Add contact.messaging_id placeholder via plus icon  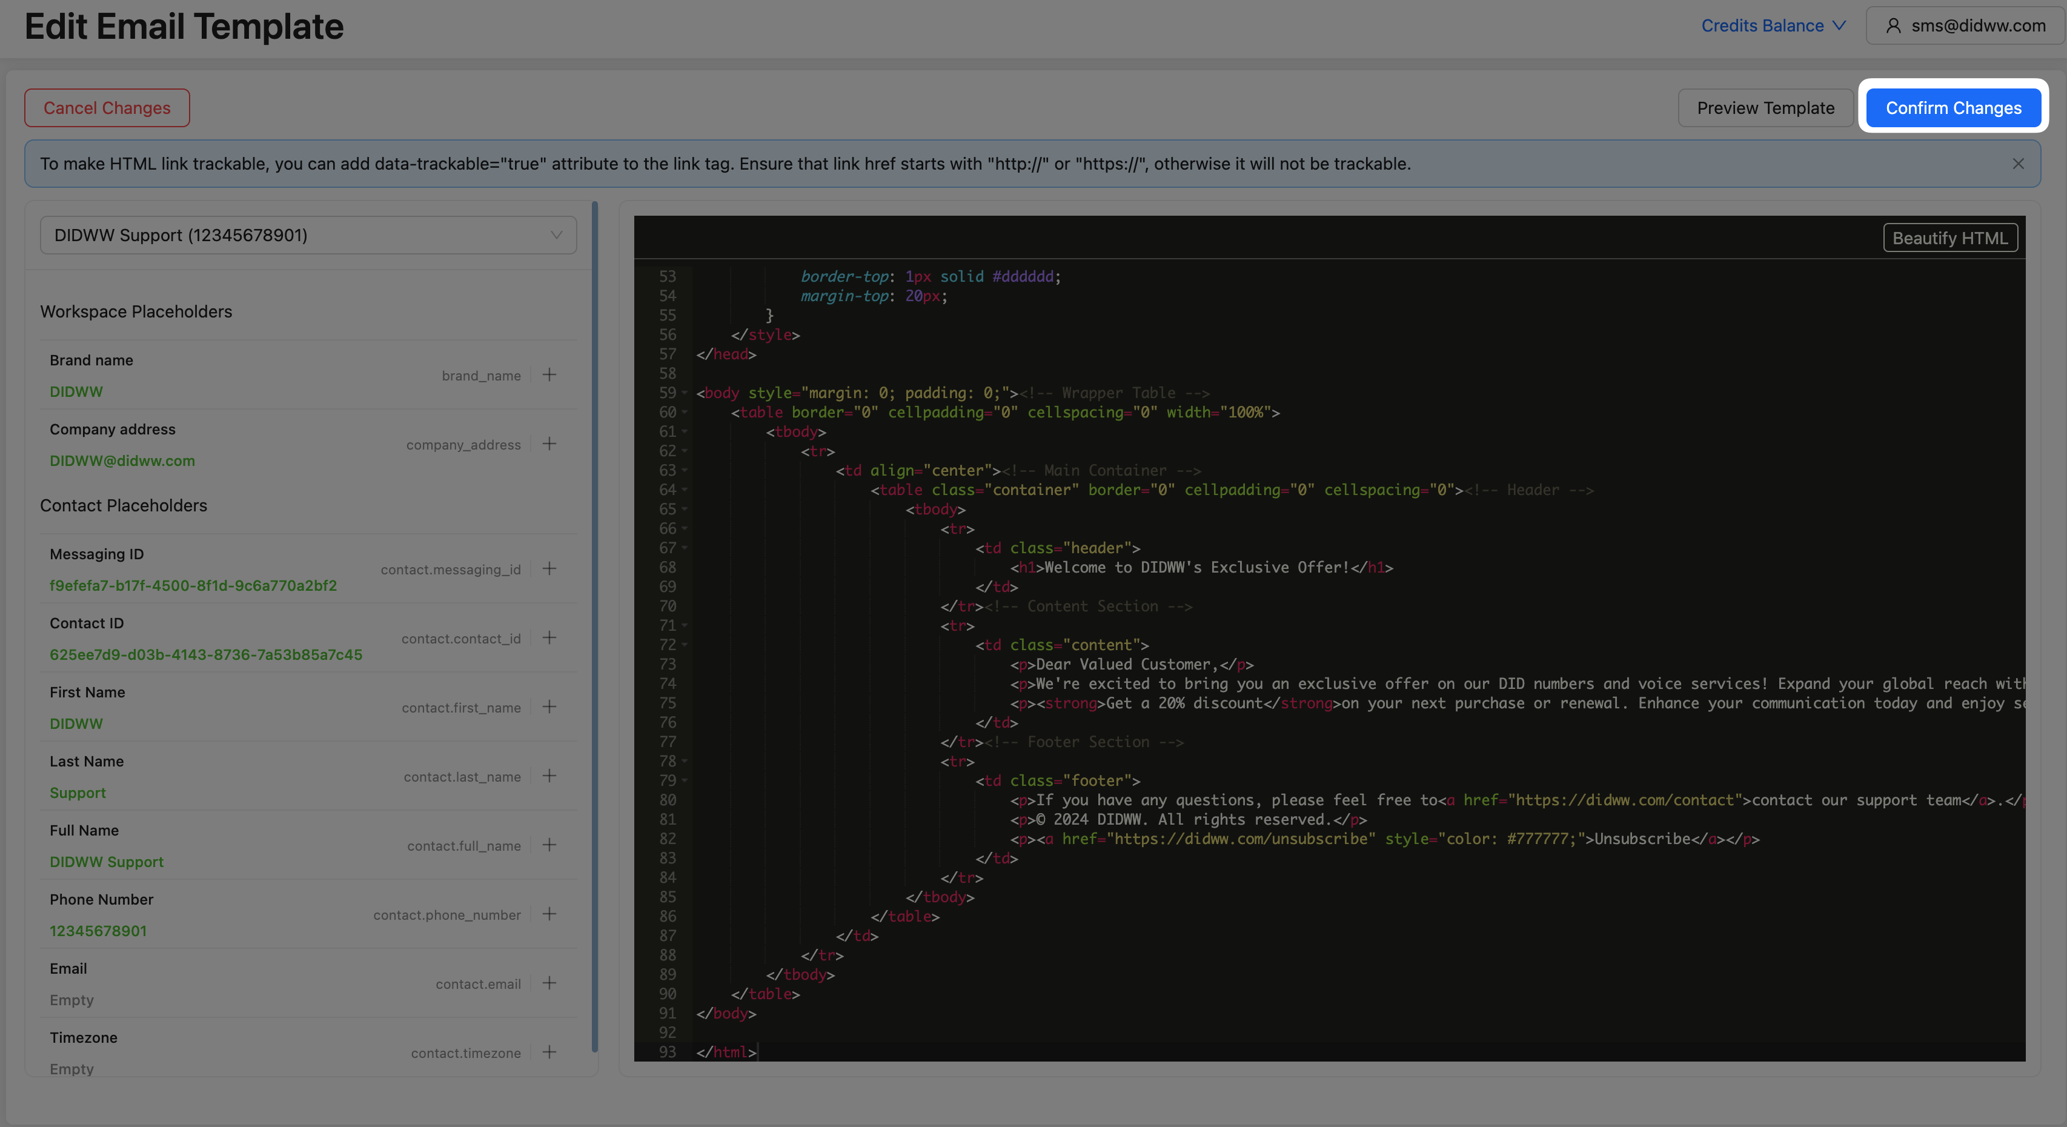(x=549, y=569)
